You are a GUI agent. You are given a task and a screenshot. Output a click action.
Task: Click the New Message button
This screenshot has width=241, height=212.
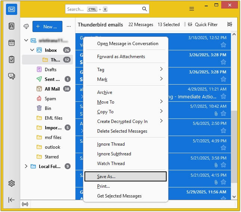47,26
